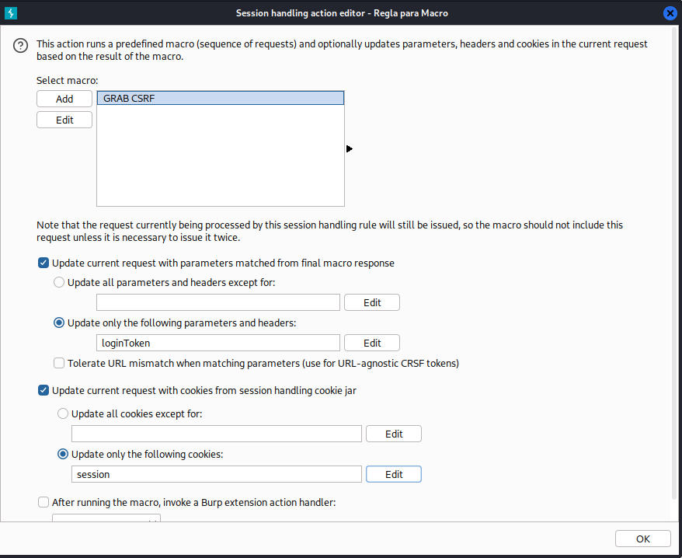Click the empty cookies exception field

click(x=217, y=434)
